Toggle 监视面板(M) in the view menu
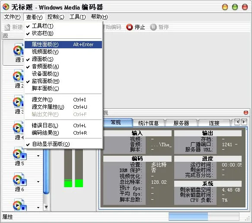This screenshot has height=223, width=252. coord(63,81)
